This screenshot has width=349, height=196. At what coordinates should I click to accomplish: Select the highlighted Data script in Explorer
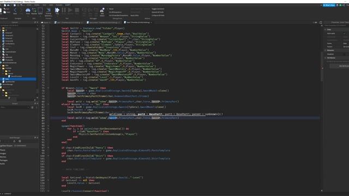[18, 79]
